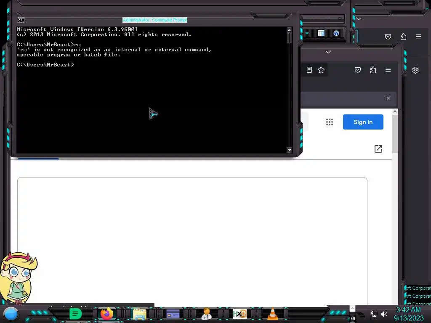Expand list all tabs chevron, rear Firefox
The width and height of the screenshot is (431, 323).
click(x=359, y=19)
